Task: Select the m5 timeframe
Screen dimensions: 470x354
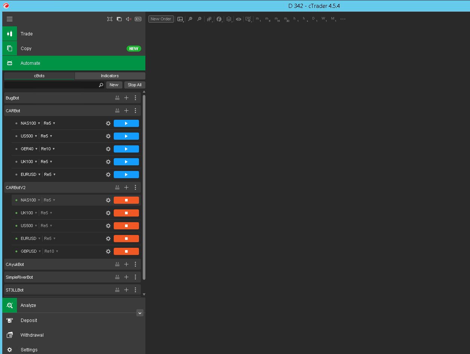Action: point(267,19)
